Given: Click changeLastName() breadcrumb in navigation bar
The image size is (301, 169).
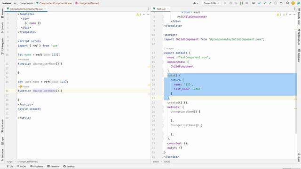Looking at the screenshot, I should pos(87,3).
